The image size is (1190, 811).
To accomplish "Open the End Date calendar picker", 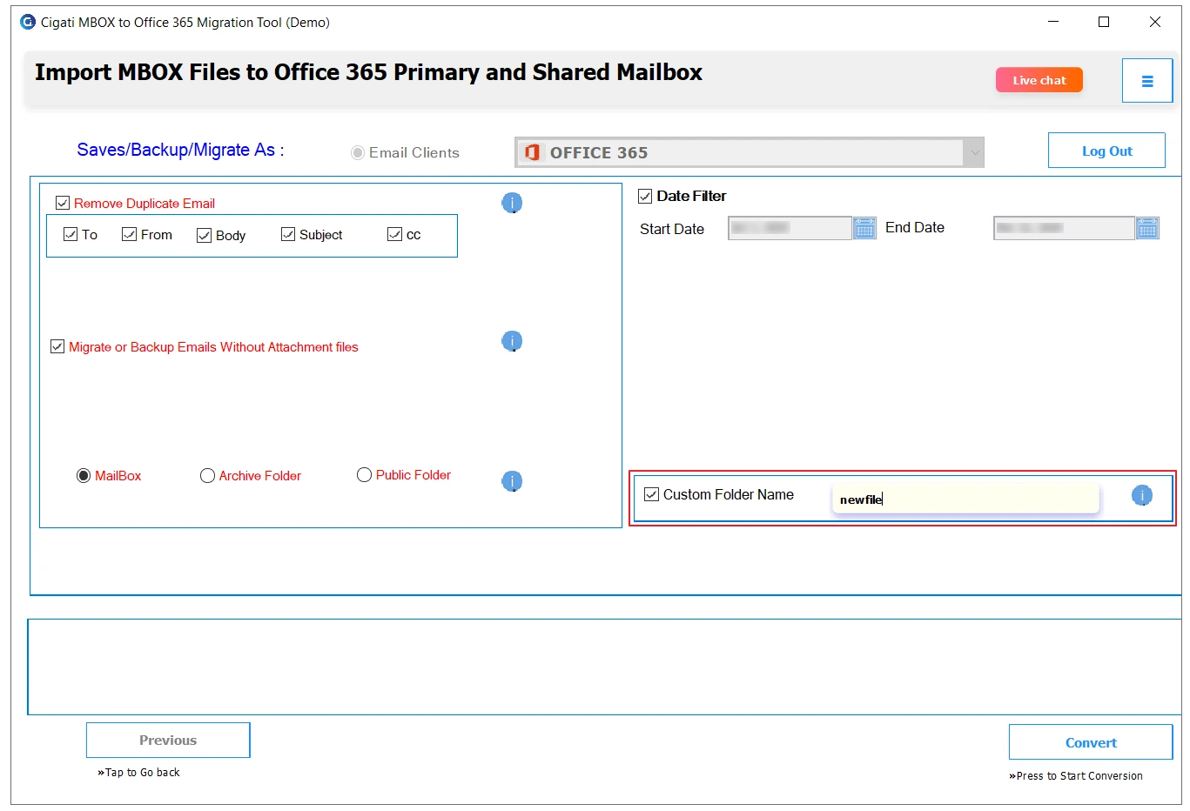I will point(1147,228).
